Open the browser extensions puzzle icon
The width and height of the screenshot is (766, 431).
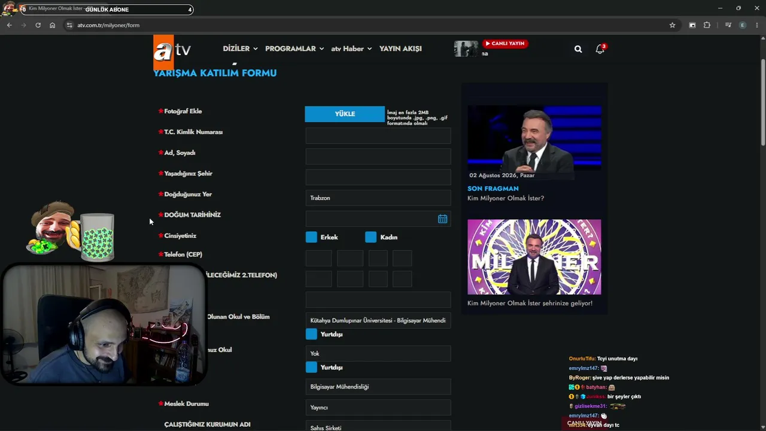click(x=707, y=25)
